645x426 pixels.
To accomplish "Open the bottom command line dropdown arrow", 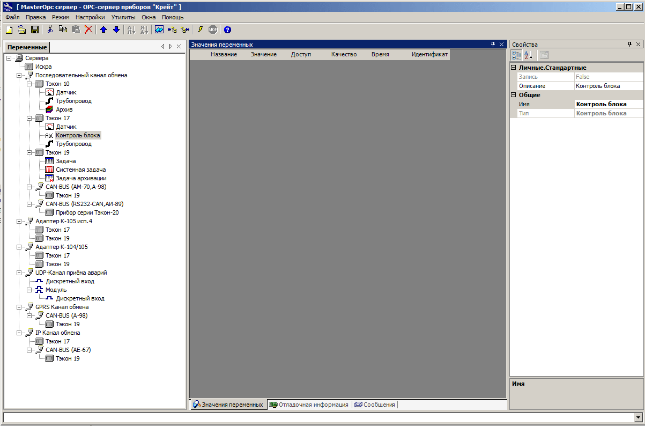I will click(638, 417).
